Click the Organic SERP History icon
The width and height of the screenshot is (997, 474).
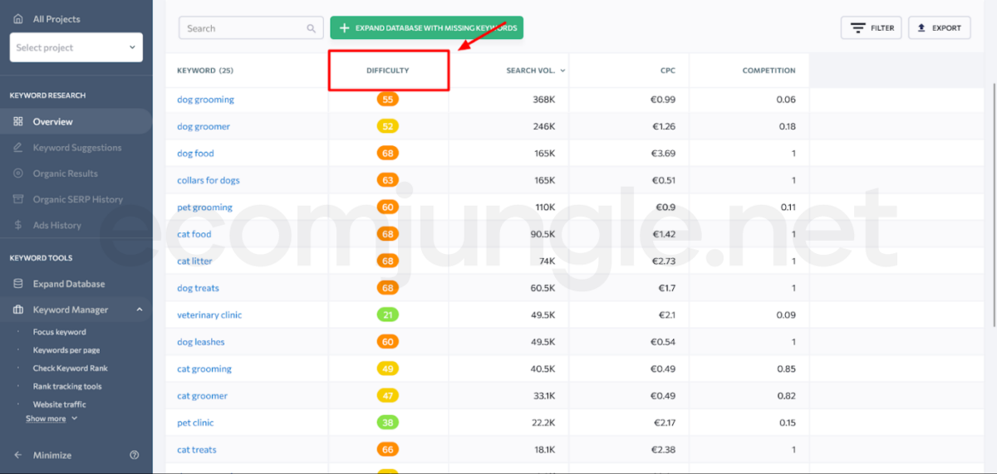18,199
